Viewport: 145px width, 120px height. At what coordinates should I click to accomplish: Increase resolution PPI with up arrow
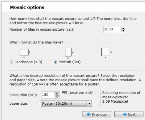pos(57,94)
